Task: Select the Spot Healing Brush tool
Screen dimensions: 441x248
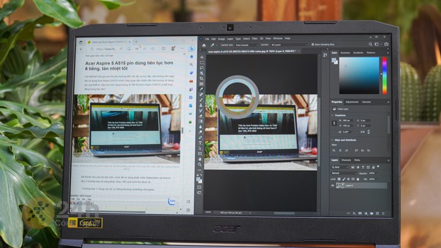Action: [x=201, y=94]
